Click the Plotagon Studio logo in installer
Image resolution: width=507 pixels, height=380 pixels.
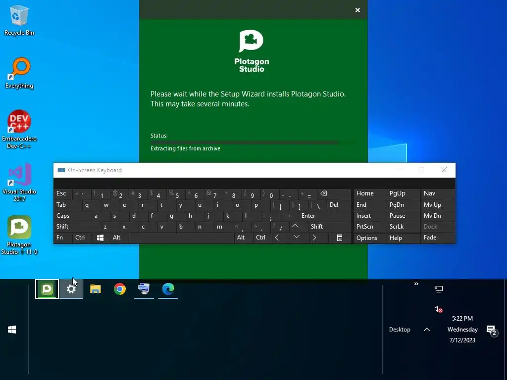coord(251,51)
